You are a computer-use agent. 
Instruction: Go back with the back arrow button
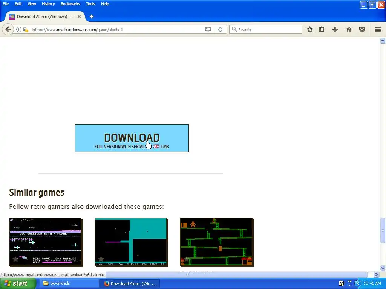[x=8, y=29]
